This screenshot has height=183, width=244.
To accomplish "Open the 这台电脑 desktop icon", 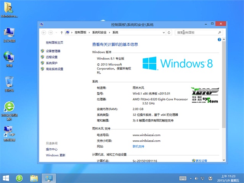I will pyautogui.click(x=9, y=34).
